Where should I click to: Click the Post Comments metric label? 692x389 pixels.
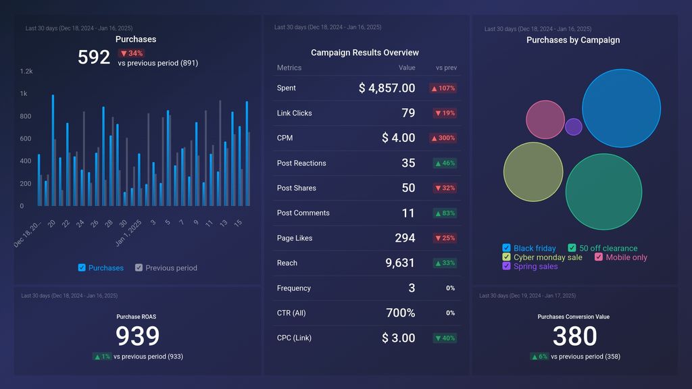point(303,213)
